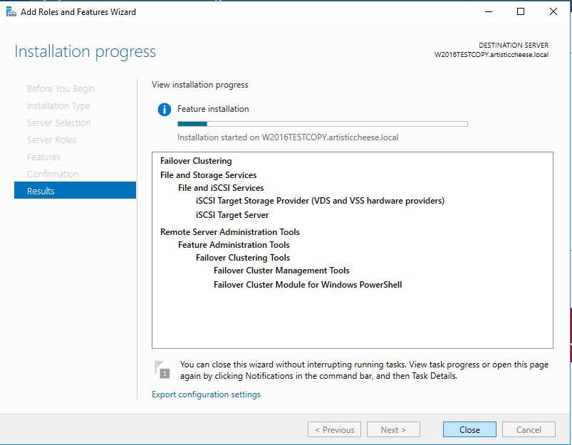Click the blue information icon
This screenshot has height=445, width=572.
165,110
